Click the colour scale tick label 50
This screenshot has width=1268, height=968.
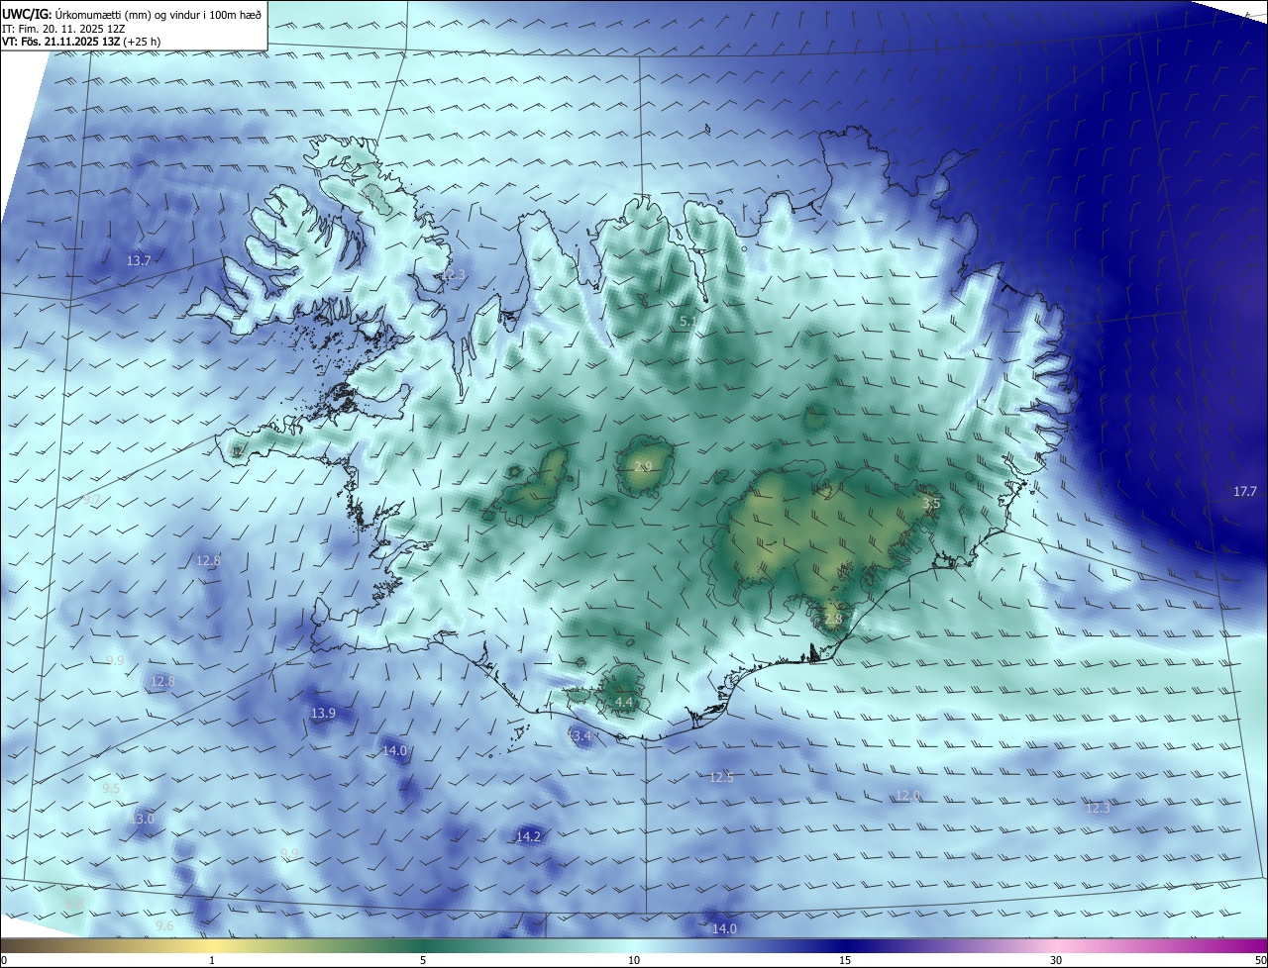[1260, 960]
